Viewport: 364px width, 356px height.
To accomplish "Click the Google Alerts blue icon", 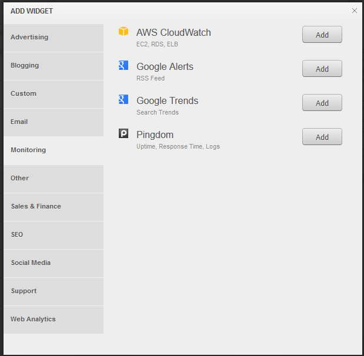I will tap(123, 65).
